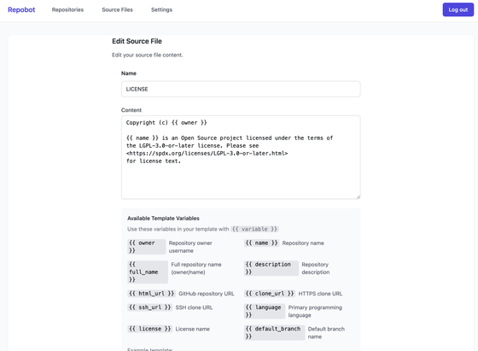Click the {{ variable }} example code snippet
478x351 pixels.
pyautogui.click(x=254, y=229)
